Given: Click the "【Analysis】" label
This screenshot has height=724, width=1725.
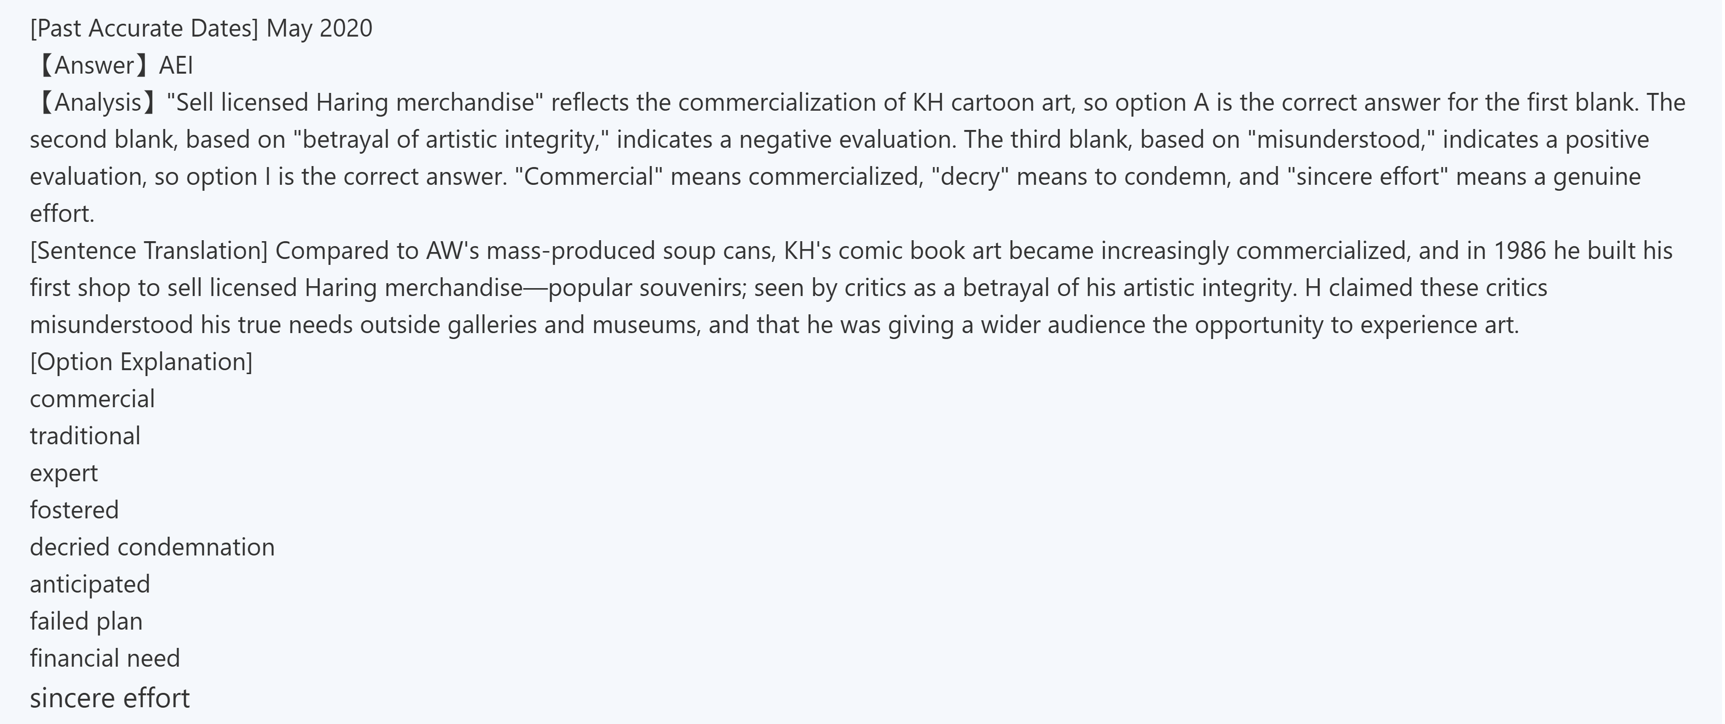Looking at the screenshot, I should point(98,103).
